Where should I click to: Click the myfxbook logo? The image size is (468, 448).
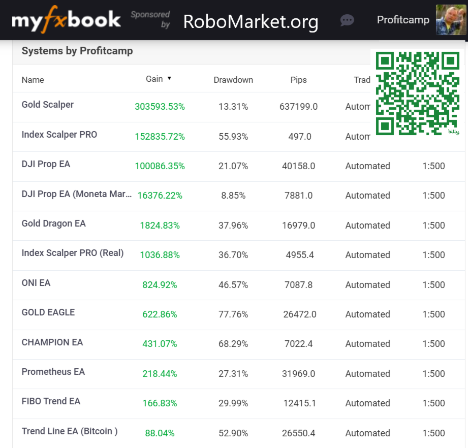click(66, 20)
